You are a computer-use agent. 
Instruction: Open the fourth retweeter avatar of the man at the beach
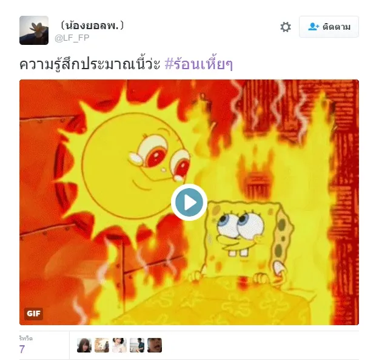[137, 345]
